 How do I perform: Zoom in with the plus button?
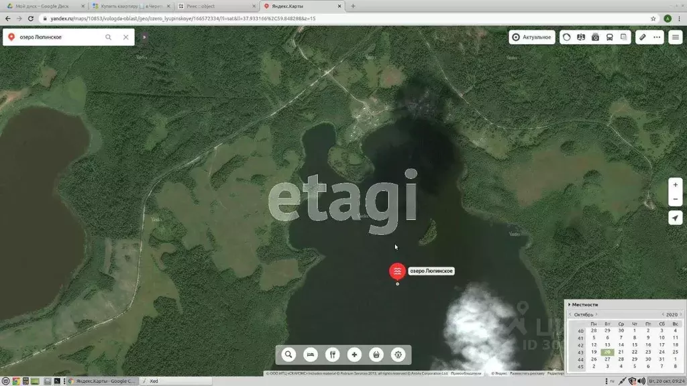pos(675,185)
